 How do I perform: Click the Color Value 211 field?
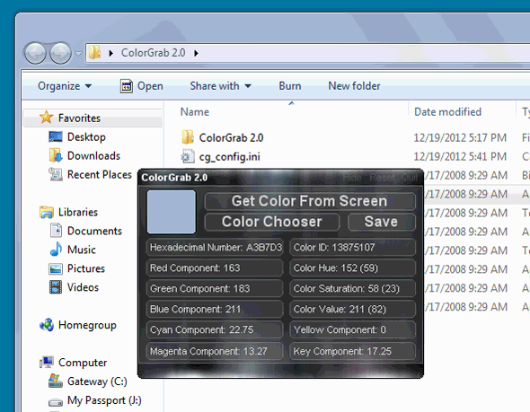pyautogui.click(x=352, y=310)
